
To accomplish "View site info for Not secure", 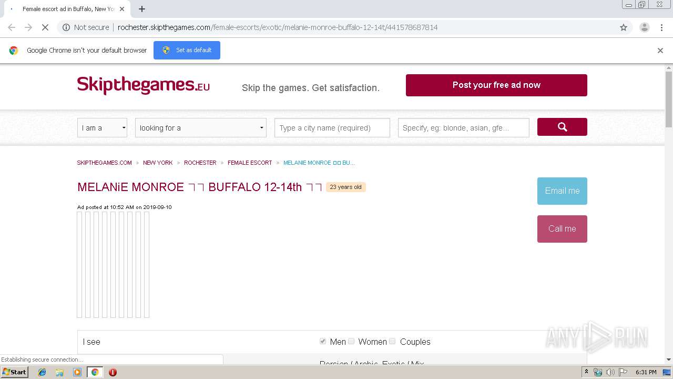I will (x=86, y=27).
